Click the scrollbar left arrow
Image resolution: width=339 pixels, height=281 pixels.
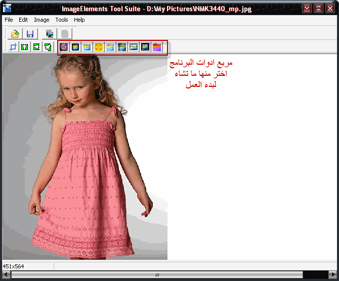[6, 275]
